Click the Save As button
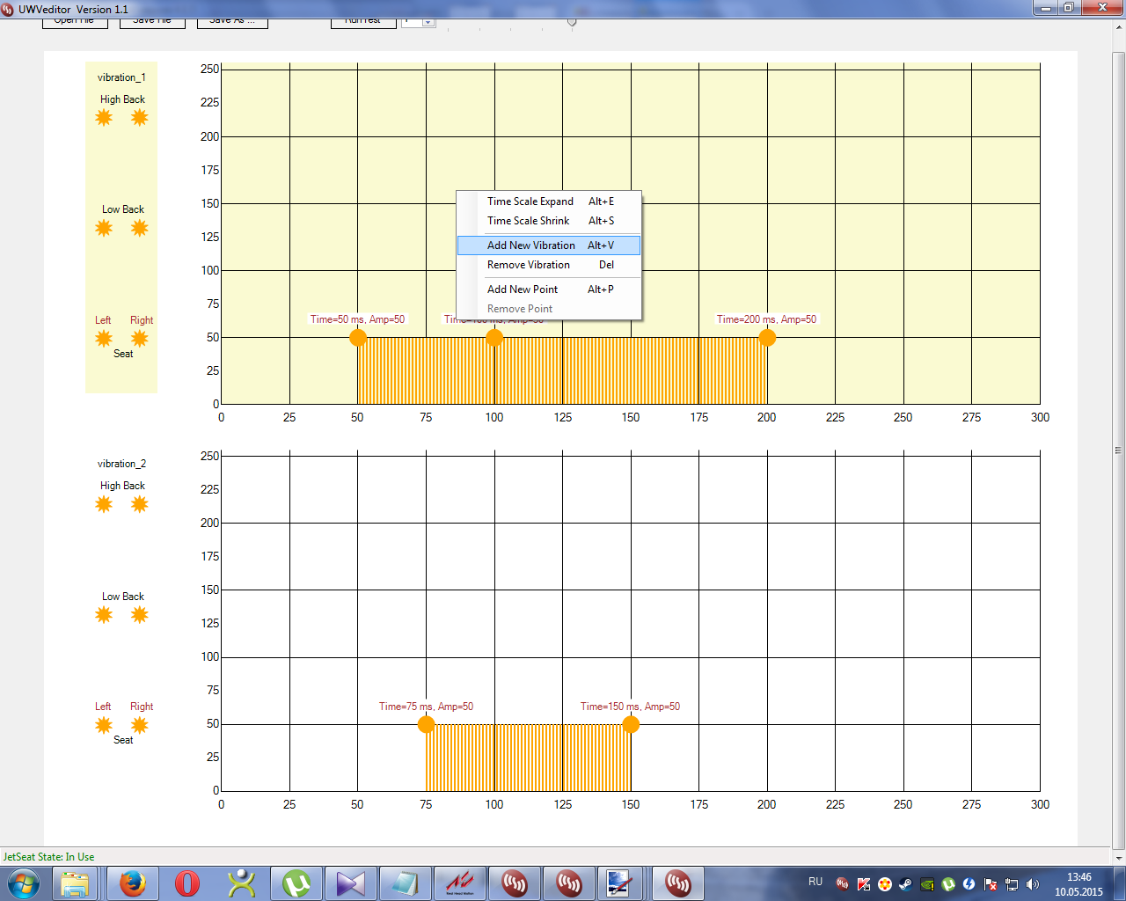 (x=232, y=22)
